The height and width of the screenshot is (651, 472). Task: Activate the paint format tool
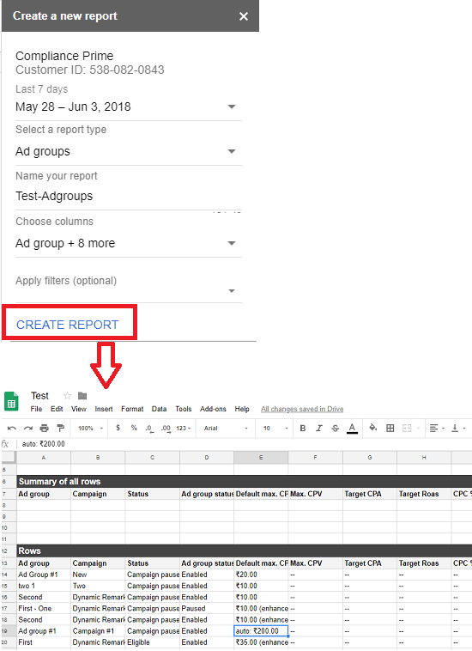[x=61, y=428]
